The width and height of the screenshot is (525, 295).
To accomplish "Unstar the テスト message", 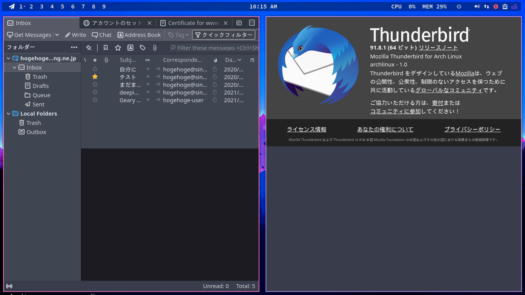I will [x=95, y=77].
